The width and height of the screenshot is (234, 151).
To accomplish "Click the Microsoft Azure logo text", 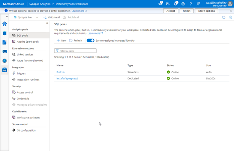I will point(13,4).
